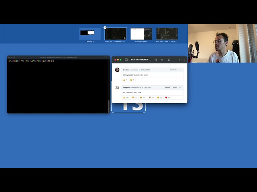Open the test.html Visual Studio space thumbnail
Screen dimensions: 257x192
click(167, 34)
